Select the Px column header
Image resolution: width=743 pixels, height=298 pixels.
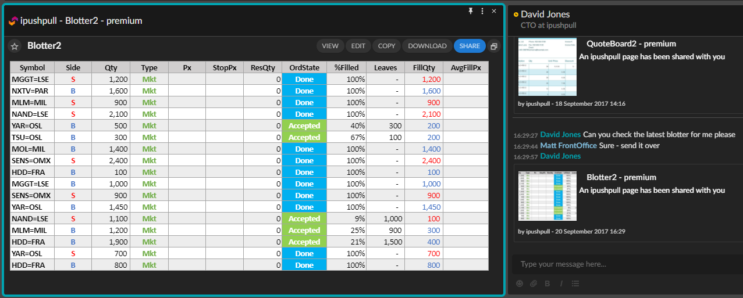pyautogui.click(x=187, y=67)
